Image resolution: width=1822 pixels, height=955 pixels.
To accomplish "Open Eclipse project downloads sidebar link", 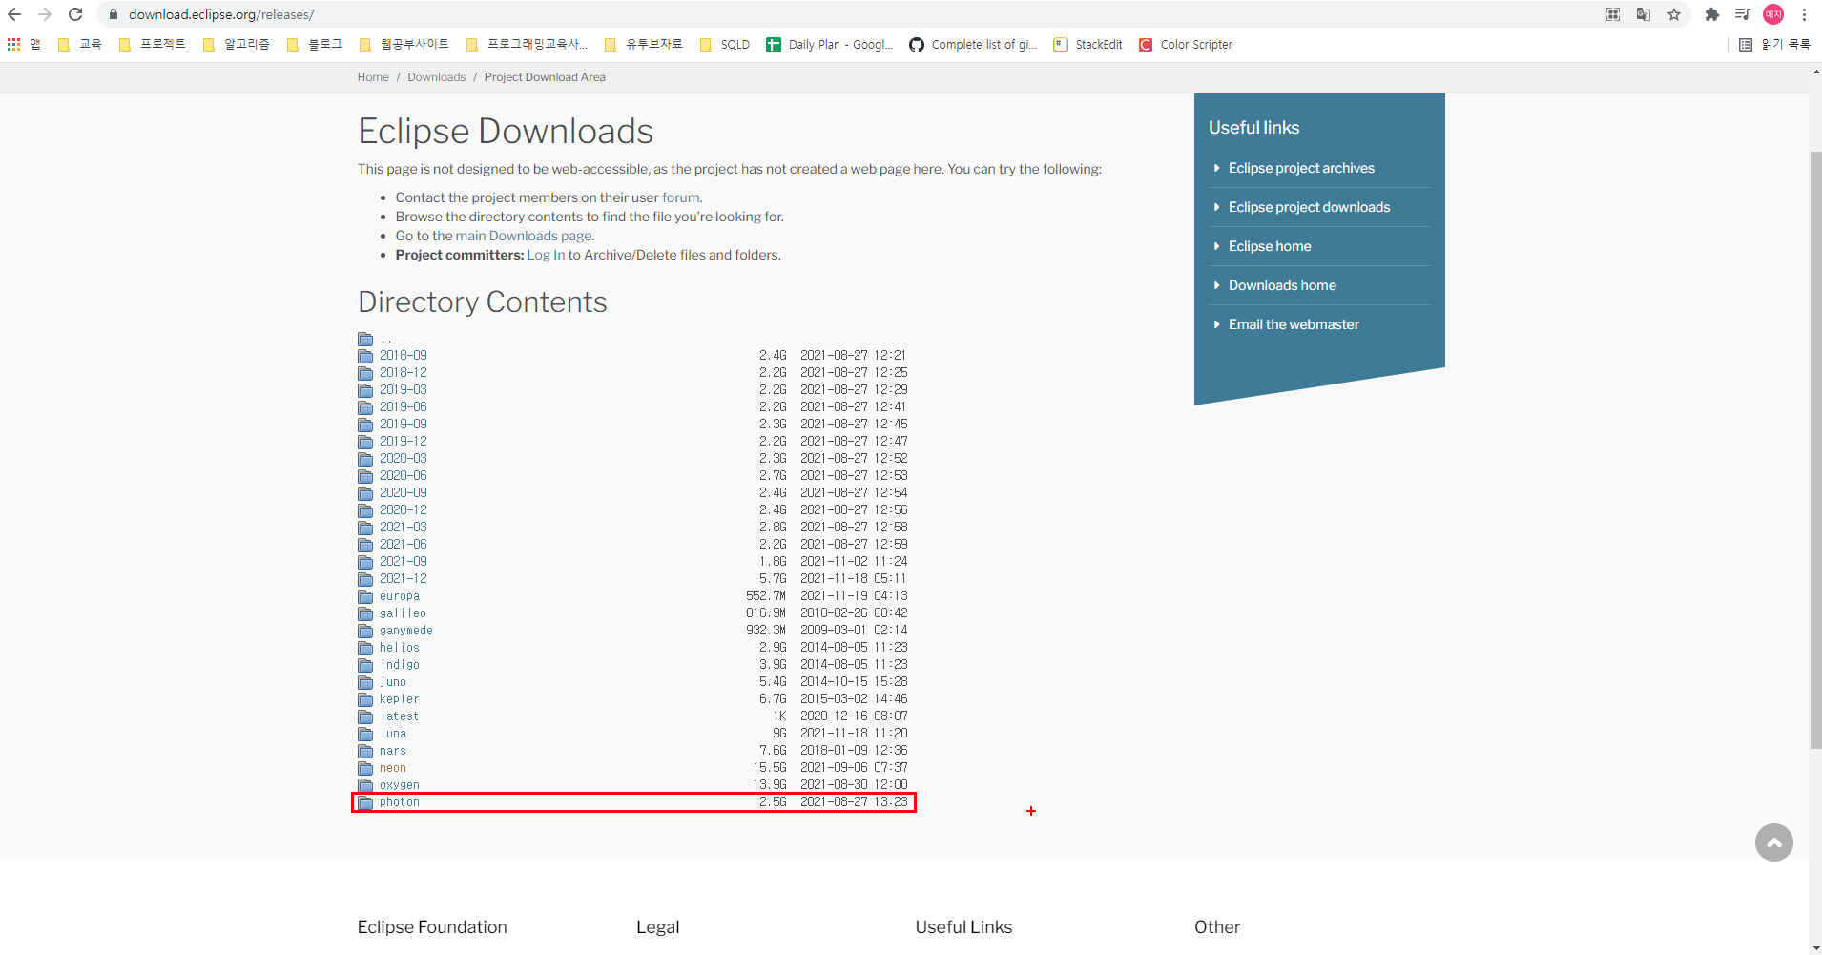I will 1309,207.
